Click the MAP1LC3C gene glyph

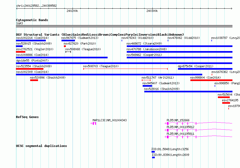[93, 123]
